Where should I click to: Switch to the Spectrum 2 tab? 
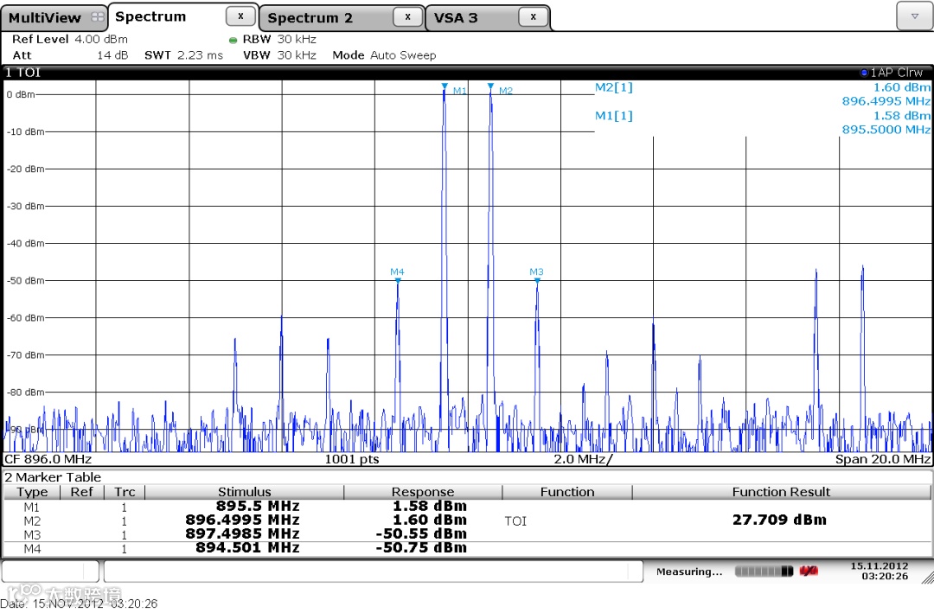310,18
